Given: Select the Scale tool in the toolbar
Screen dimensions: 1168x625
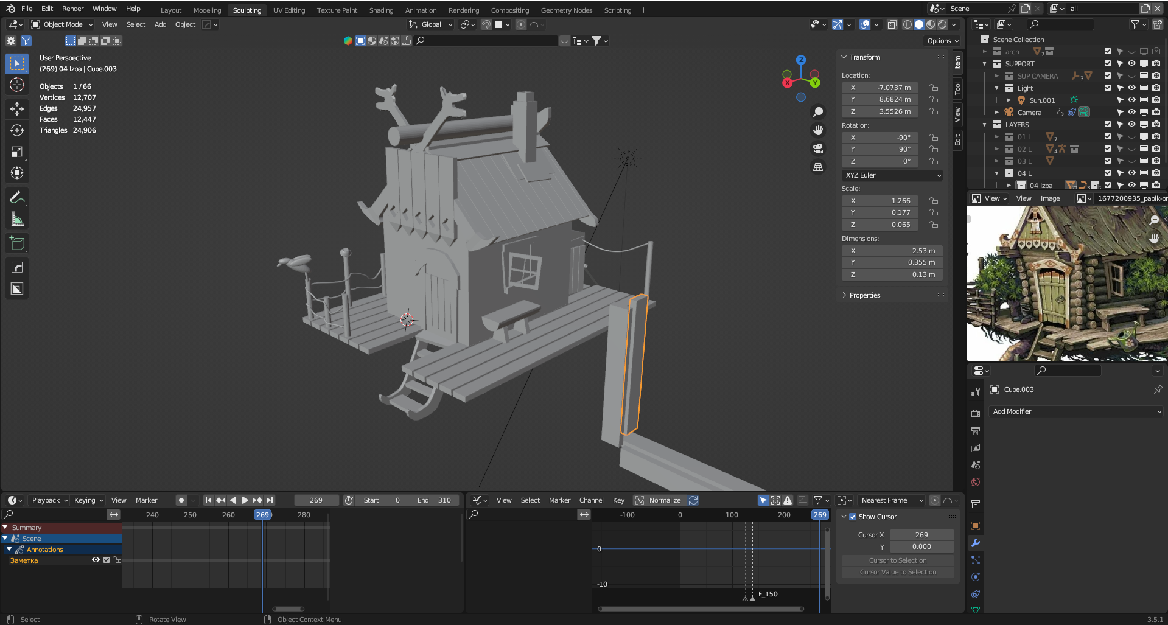Looking at the screenshot, I should (x=17, y=152).
